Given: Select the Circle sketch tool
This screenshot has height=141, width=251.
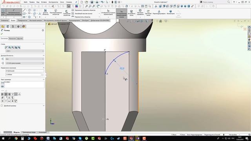Looking at the screenshot, I should (x=29, y=10).
